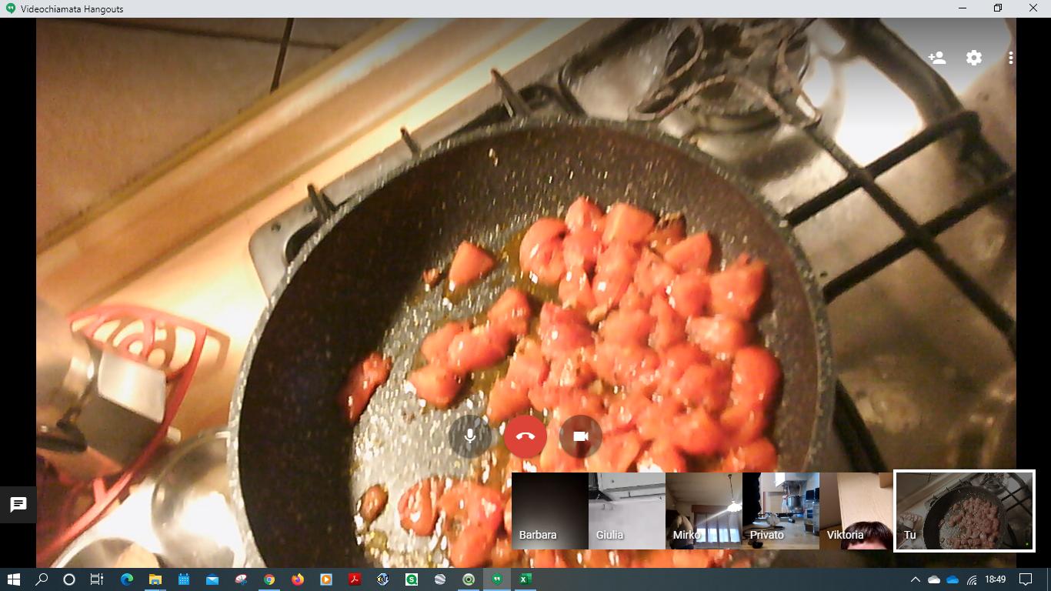Open Cortana from the taskbar
1051x591 pixels.
point(69,579)
